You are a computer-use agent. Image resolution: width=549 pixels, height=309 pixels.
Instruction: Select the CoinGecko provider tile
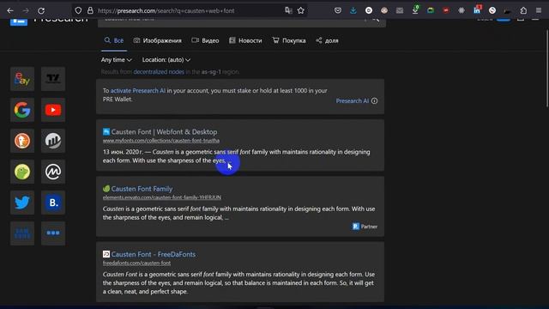[x=22, y=172]
